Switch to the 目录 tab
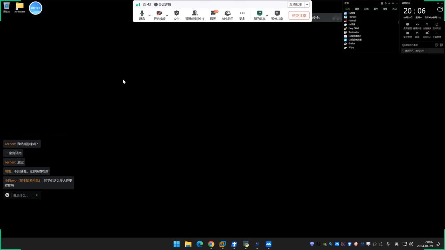This screenshot has height=250, width=445. [357, 9]
